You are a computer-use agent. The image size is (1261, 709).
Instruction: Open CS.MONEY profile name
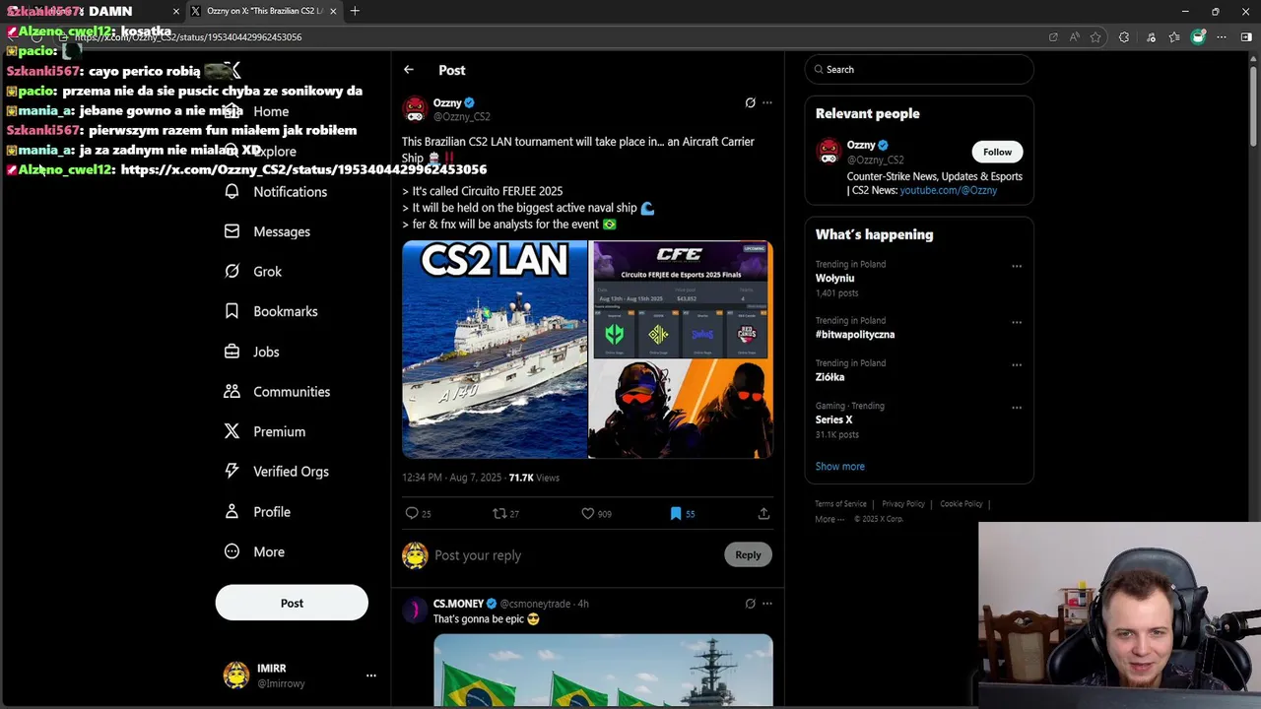pos(459,604)
